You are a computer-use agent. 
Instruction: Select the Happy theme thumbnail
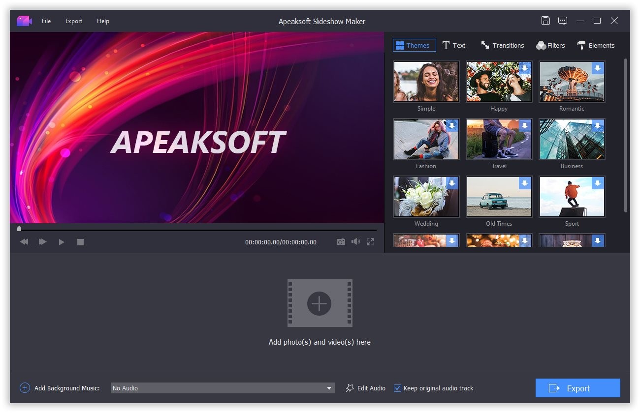(499, 82)
